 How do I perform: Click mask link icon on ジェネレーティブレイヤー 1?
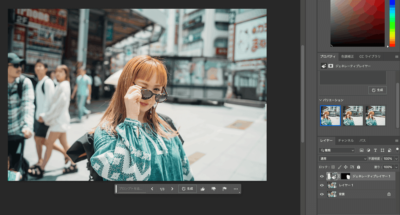click(339, 176)
